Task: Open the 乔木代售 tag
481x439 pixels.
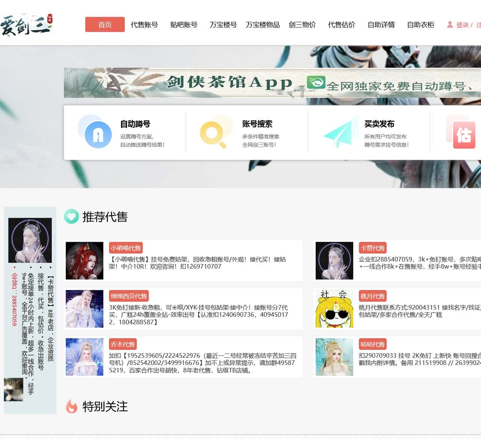Action: (x=123, y=344)
